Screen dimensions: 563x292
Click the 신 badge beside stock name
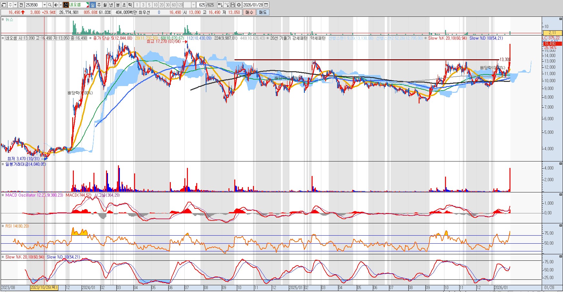[x=66, y=5]
